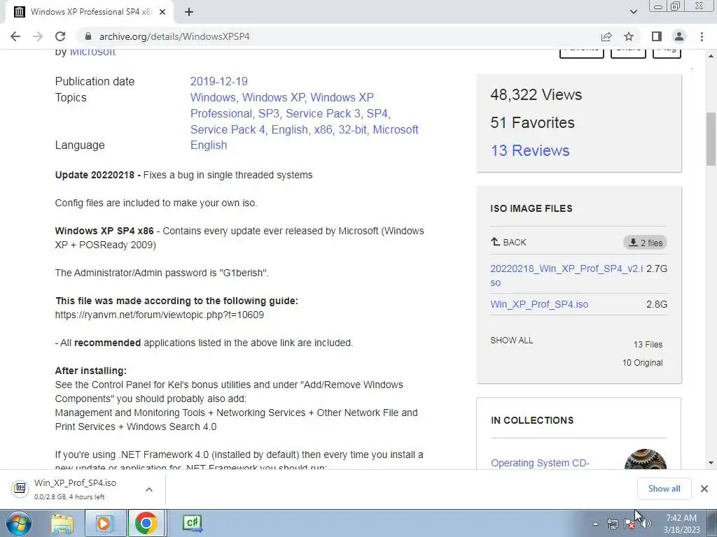Click the Chrome taskbar icon

coord(146,523)
